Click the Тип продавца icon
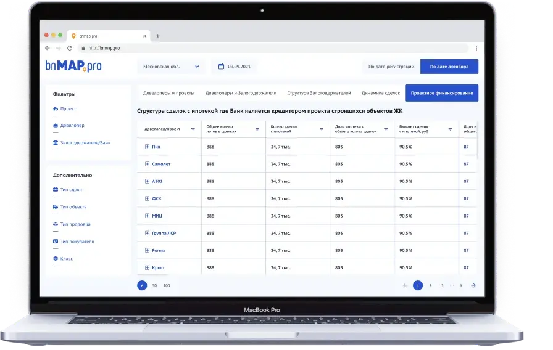Viewport: 553px width, 350px height. point(56,224)
